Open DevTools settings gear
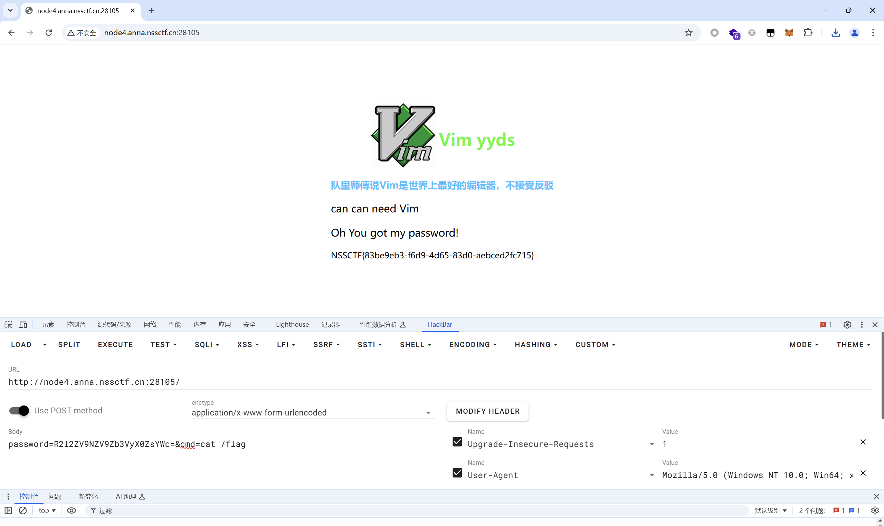This screenshot has height=526, width=884. pyautogui.click(x=847, y=324)
